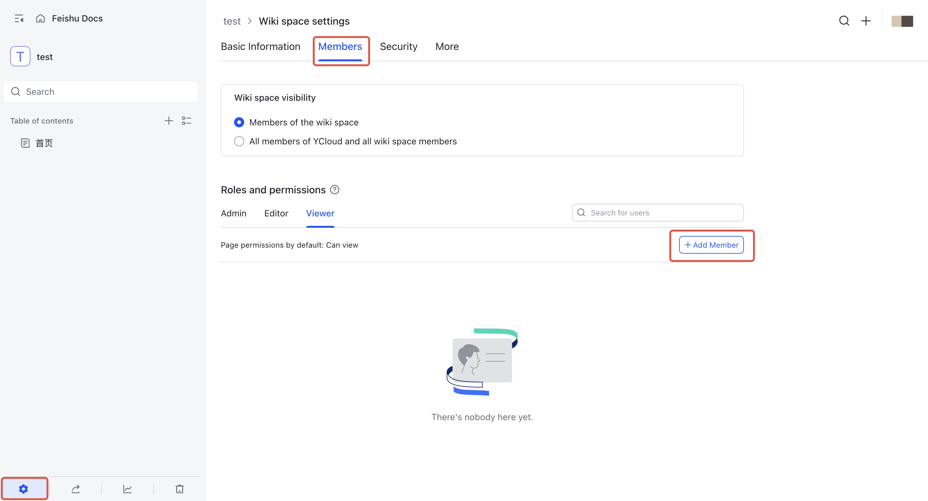This screenshot has width=928, height=501.
Task: Switch to Basic Information tab
Action: (x=260, y=46)
